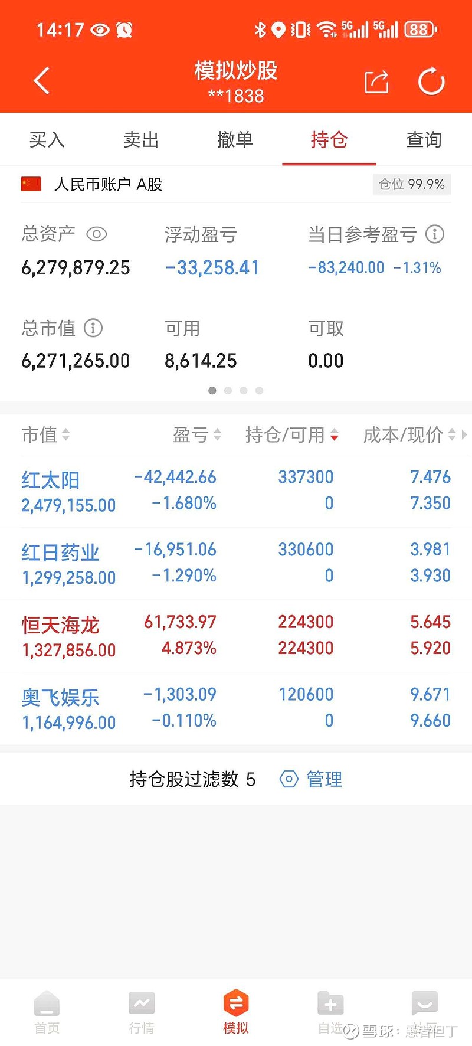
Task: Switch to the 买入 tab
Action: pyautogui.click(x=47, y=140)
